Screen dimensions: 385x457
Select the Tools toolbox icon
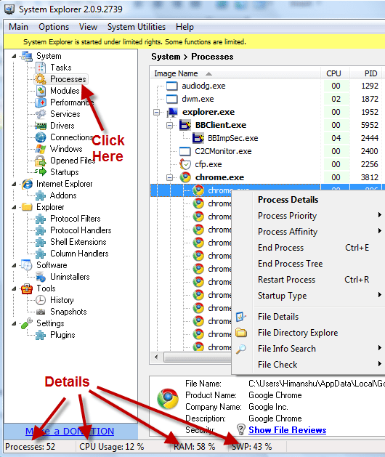[x=27, y=289]
